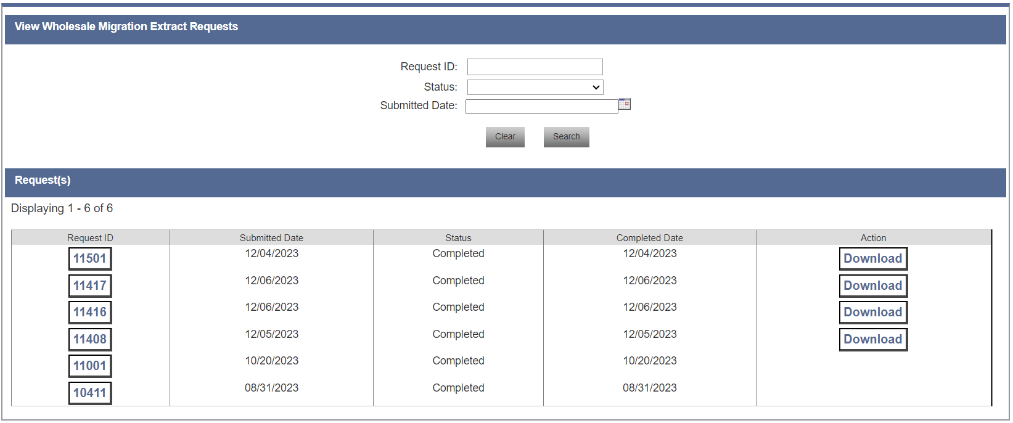The height and width of the screenshot is (423, 1013).
Task: Open request ID 11417
Action: pyautogui.click(x=90, y=285)
